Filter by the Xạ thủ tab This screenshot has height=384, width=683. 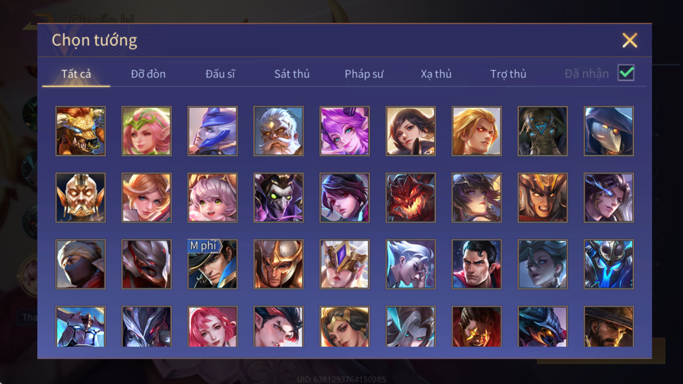[436, 74]
